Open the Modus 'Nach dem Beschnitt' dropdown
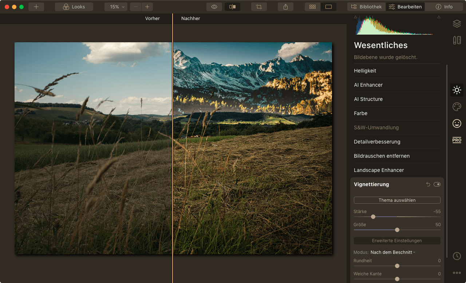Screen dimensions: 466x283 click(393, 252)
